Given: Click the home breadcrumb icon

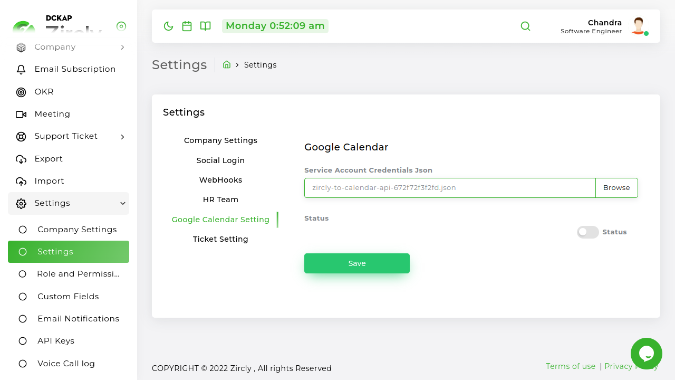Looking at the screenshot, I should coord(227,64).
